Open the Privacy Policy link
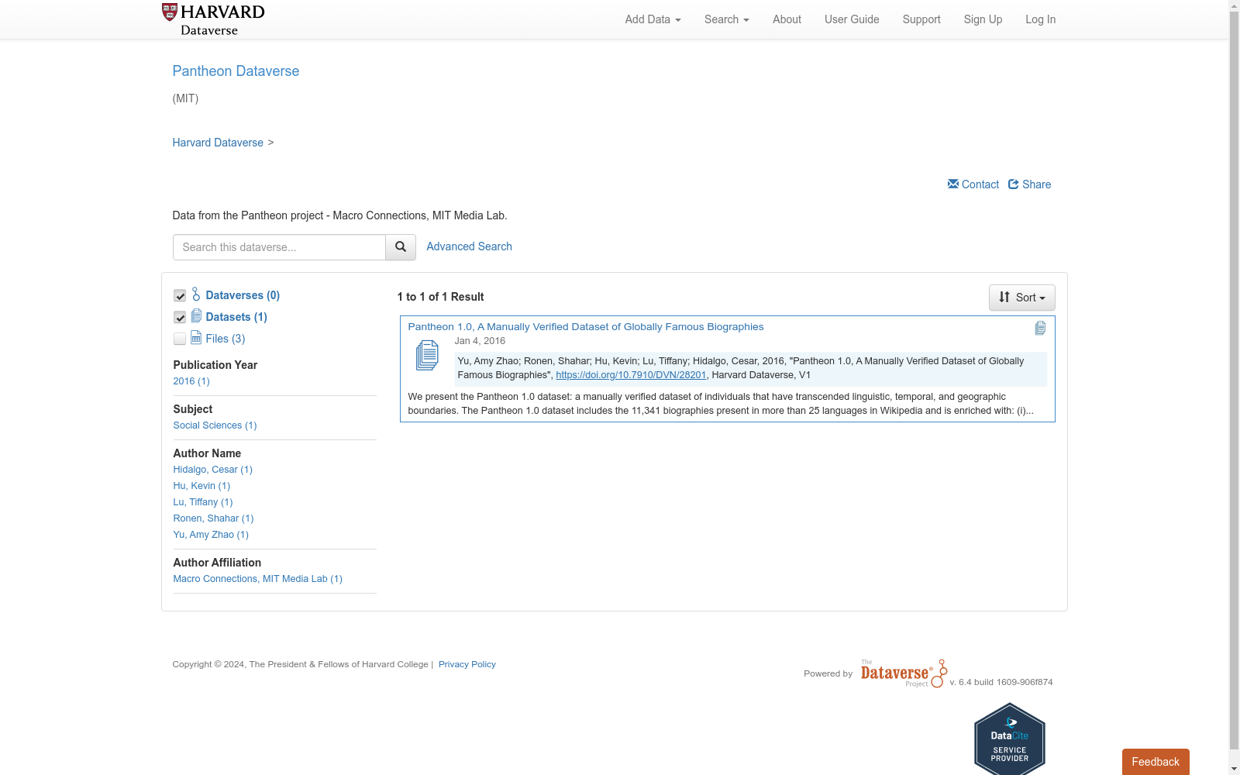Image resolution: width=1240 pixels, height=775 pixels. coord(467,664)
